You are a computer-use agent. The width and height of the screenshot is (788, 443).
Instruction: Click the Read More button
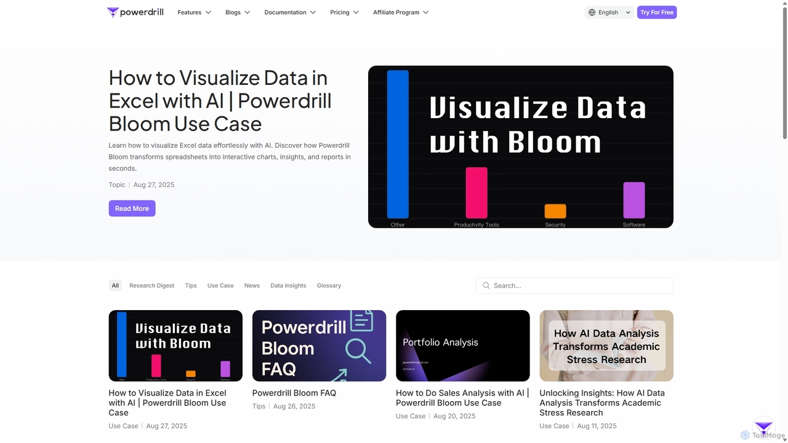click(x=132, y=209)
